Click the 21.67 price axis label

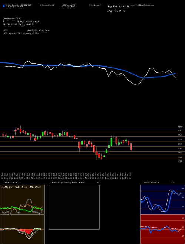click(x=180, y=149)
